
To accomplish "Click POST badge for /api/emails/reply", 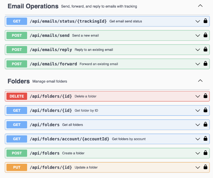I will 17,50.
